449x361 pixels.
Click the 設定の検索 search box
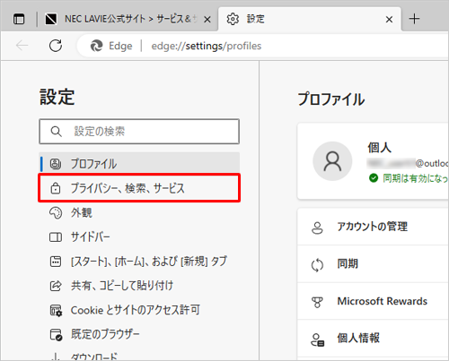coord(139,132)
